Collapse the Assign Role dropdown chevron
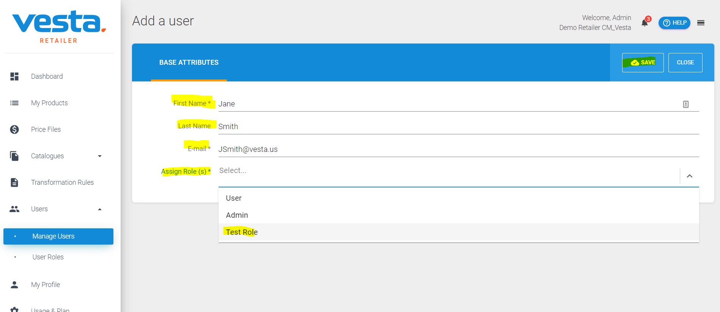Screen dimensions: 720x312 coord(690,176)
